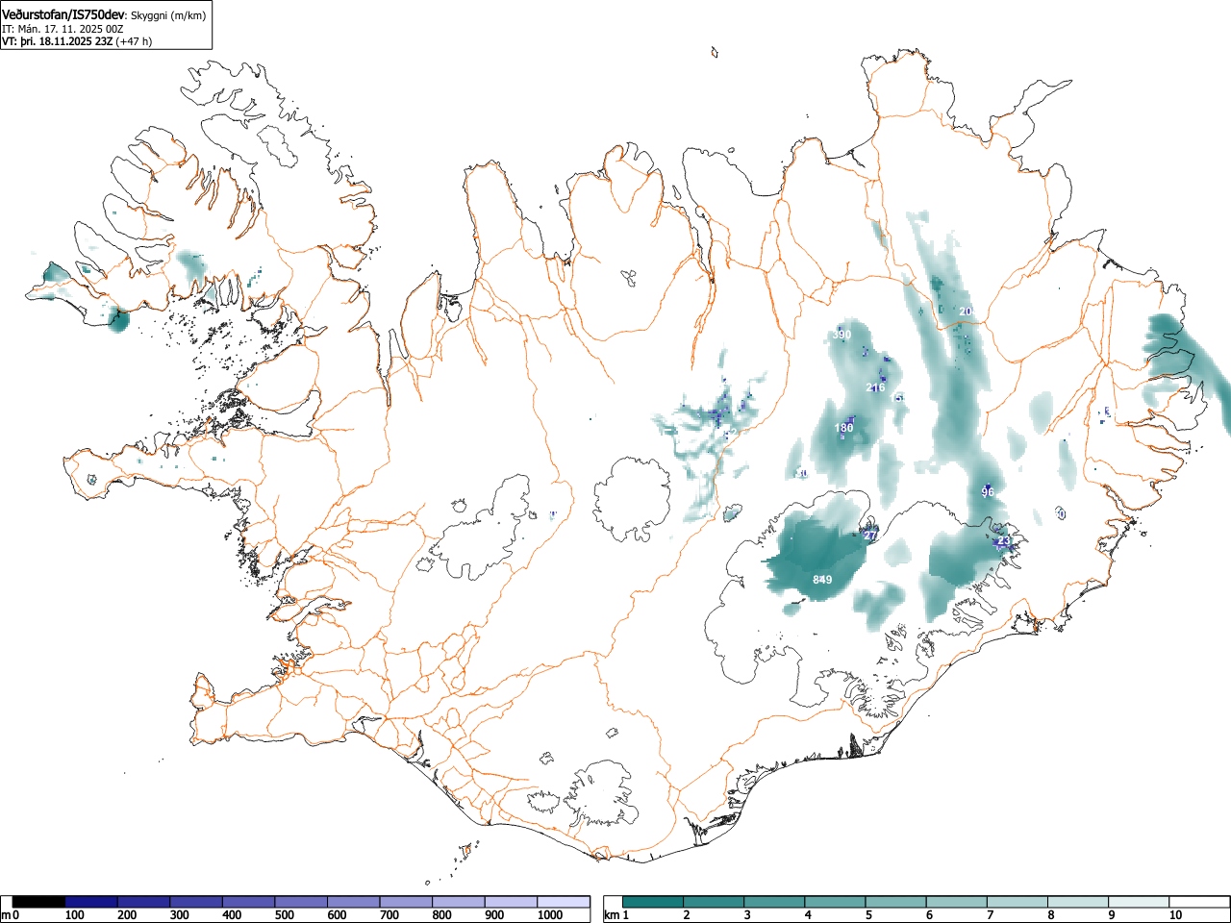This screenshot has width=1231, height=923.
Task: Click the '23' visibility value on the map
Action: point(1003,541)
